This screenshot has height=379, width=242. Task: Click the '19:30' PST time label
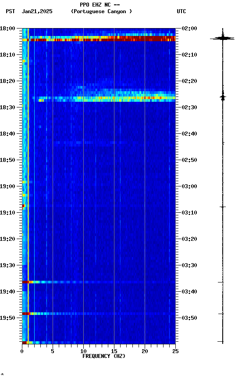[x=7, y=265]
